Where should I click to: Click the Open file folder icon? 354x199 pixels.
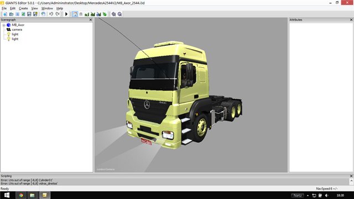click(11, 14)
